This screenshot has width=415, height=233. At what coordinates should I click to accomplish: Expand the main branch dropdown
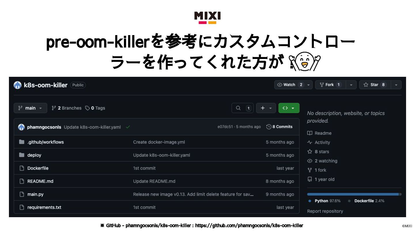(30, 108)
